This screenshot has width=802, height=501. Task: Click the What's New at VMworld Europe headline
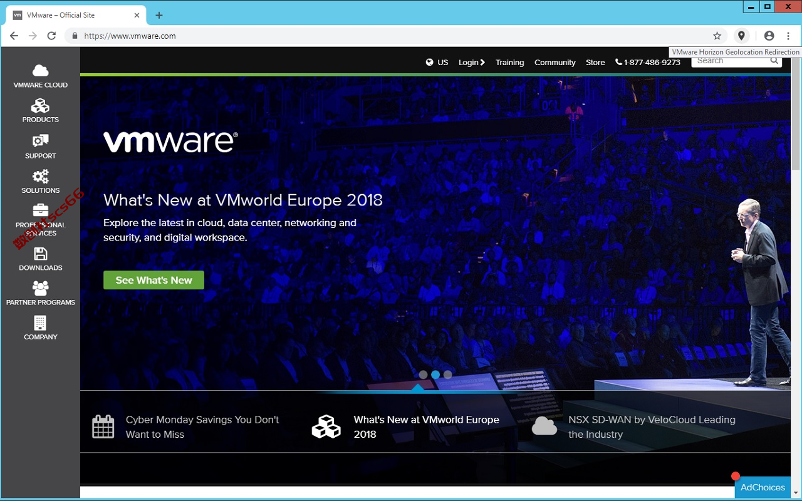(x=243, y=200)
